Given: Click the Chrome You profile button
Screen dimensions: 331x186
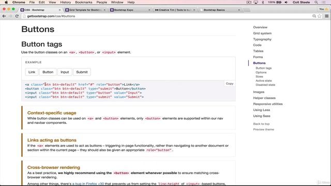Looking at the screenshot, I should click(x=323, y=9).
